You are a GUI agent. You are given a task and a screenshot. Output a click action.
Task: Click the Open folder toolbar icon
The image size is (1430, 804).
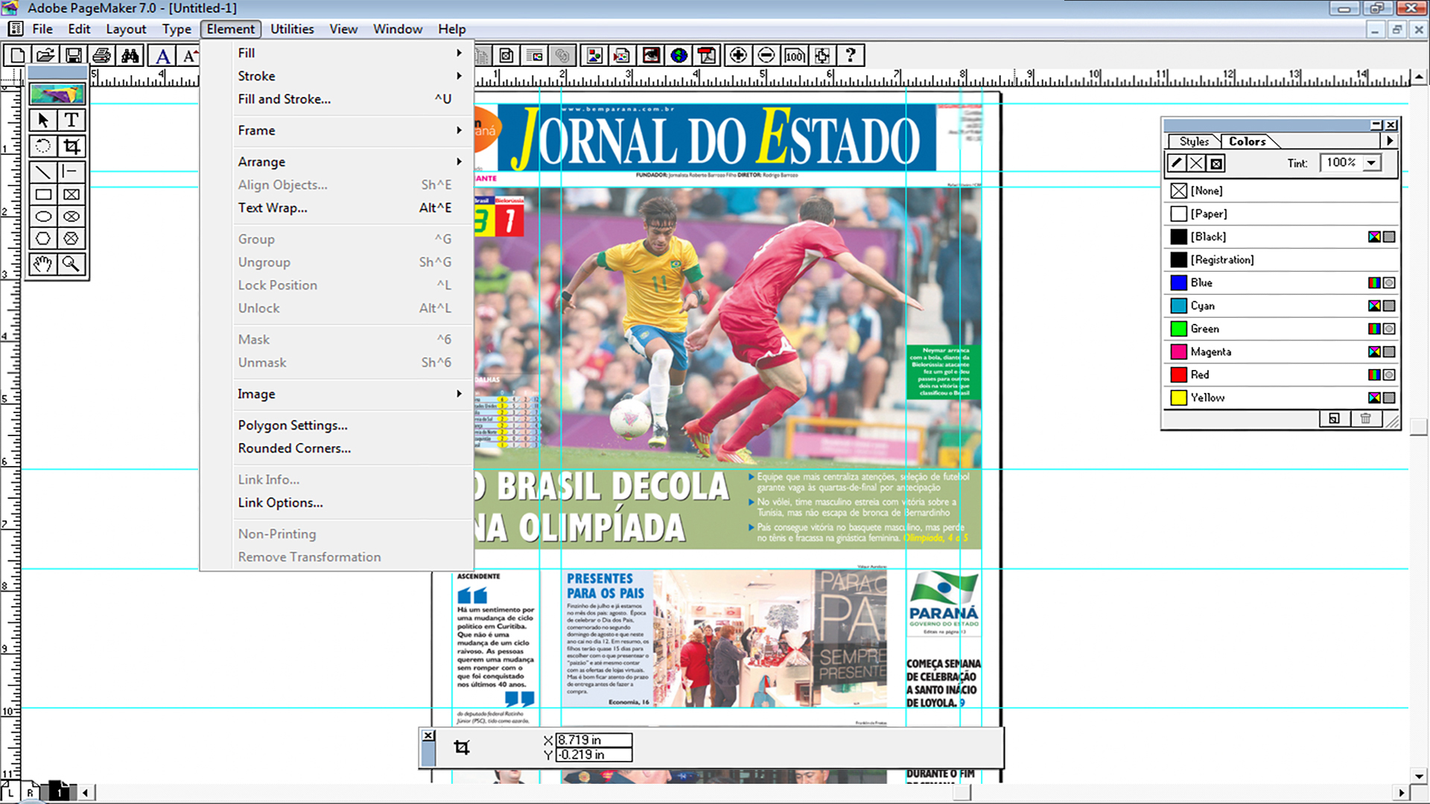coord(45,55)
